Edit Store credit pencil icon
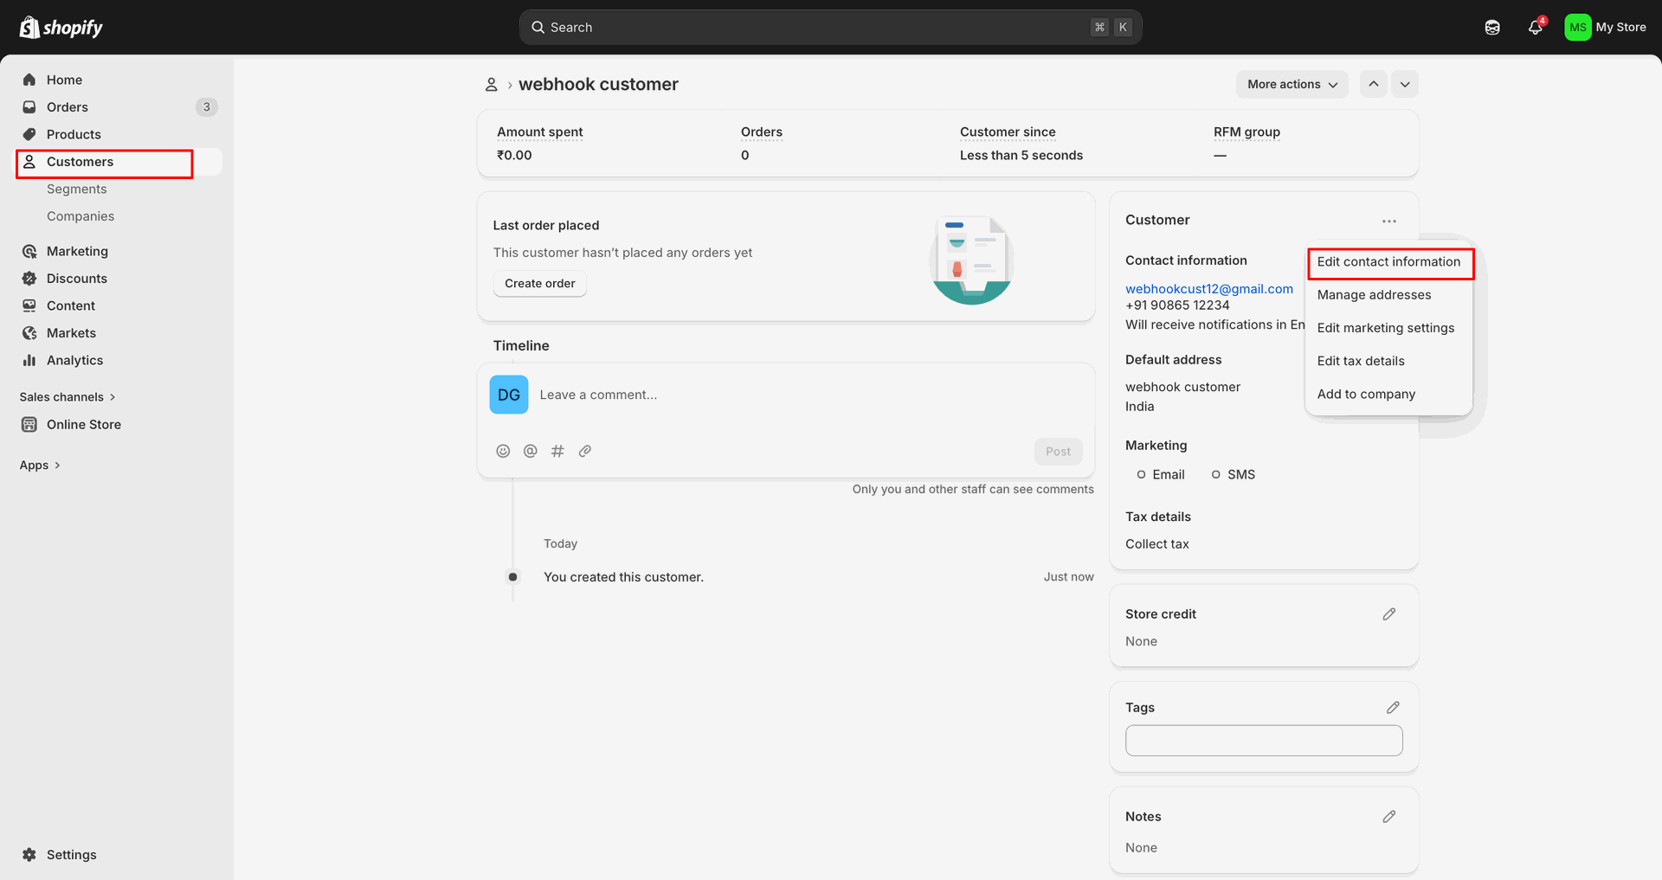The width and height of the screenshot is (1662, 880). coord(1389,614)
